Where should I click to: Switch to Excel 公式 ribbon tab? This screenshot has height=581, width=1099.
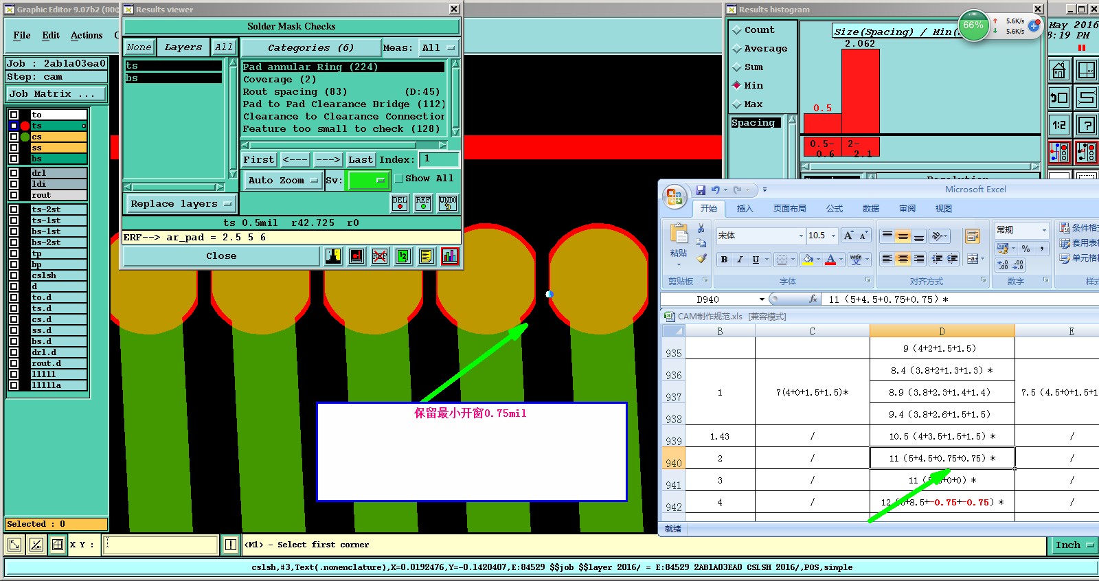coord(835,209)
